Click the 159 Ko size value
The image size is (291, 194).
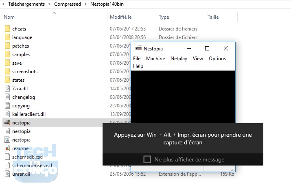(228, 174)
